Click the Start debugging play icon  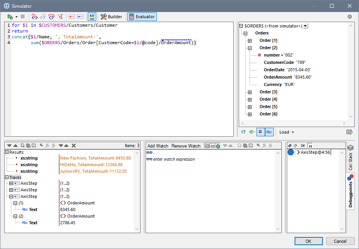click(10, 17)
